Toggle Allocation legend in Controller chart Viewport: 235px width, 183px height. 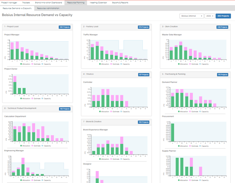[x=104, y=112]
